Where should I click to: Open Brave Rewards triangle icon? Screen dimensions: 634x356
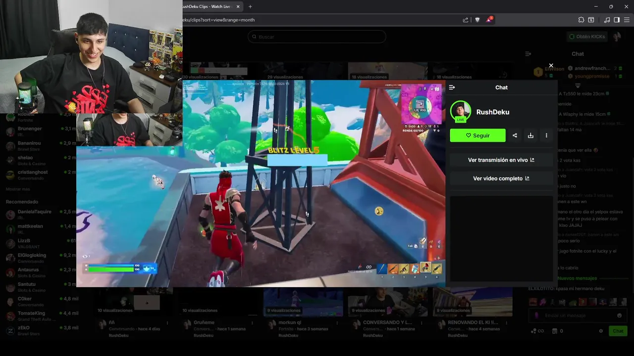pyautogui.click(x=489, y=20)
